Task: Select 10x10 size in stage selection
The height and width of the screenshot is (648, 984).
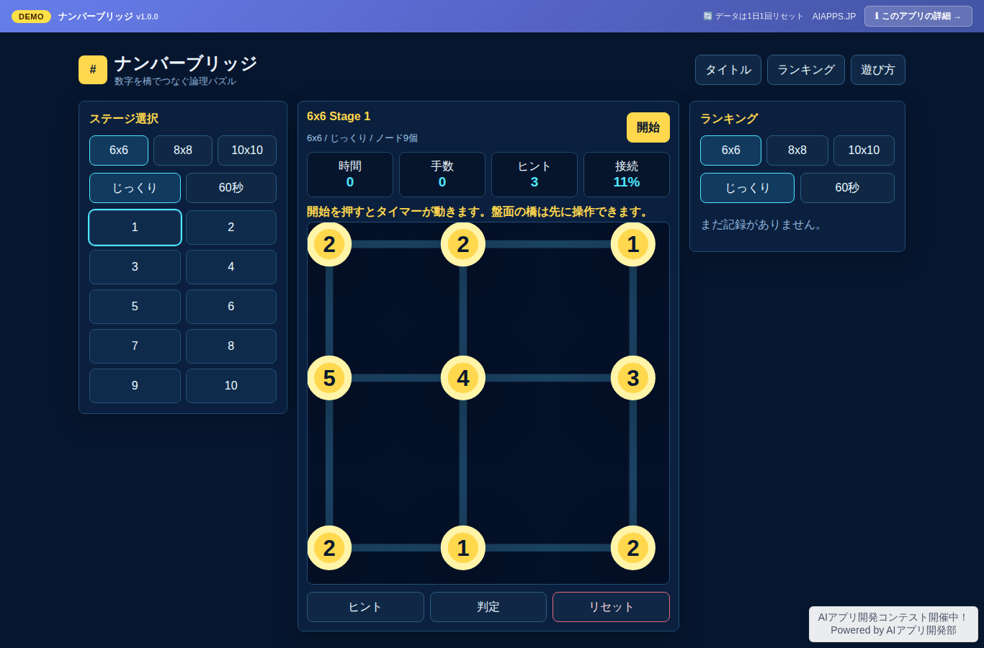Action: 247,150
